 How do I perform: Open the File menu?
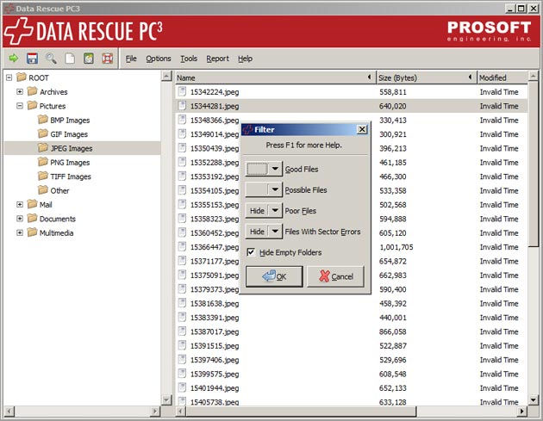pos(131,59)
